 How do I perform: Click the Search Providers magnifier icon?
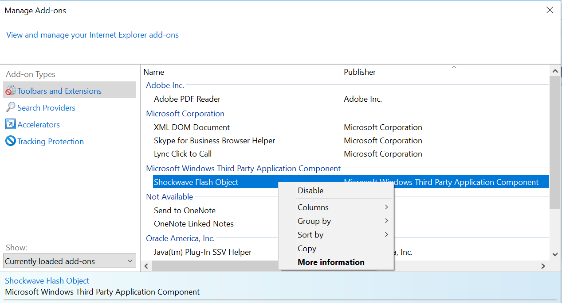coord(10,107)
